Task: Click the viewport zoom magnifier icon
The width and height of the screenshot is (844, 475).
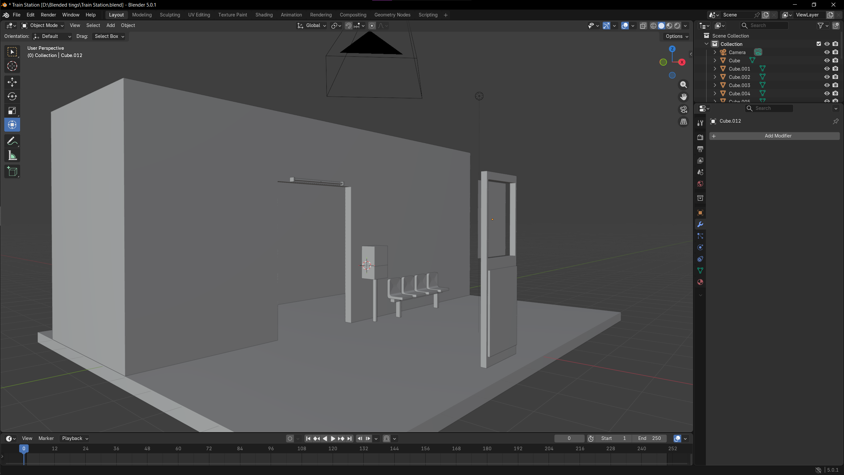Action: click(684, 85)
